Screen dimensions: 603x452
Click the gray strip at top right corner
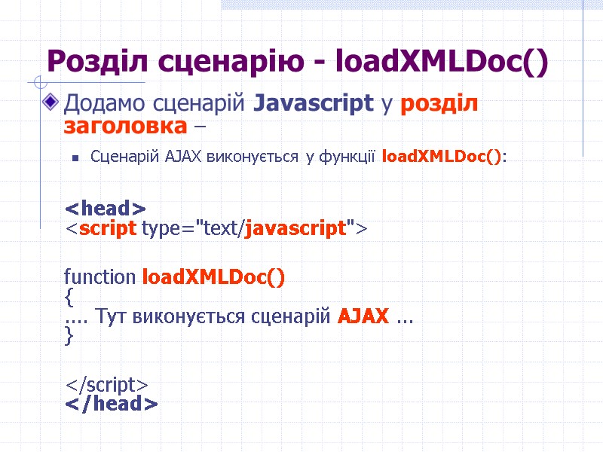pyautogui.click(x=411, y=5)
